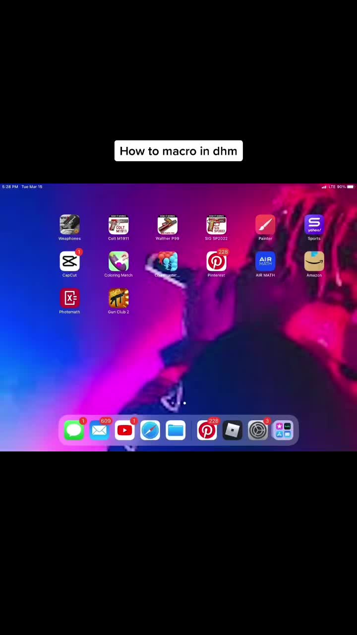Screen dimensions: 357x635
Task: Launch Roblox from the dock
Action: click(x=233, y=430)
